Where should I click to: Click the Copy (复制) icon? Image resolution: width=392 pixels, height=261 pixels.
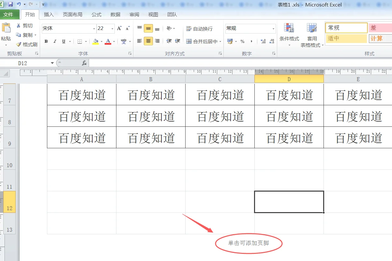19,35
